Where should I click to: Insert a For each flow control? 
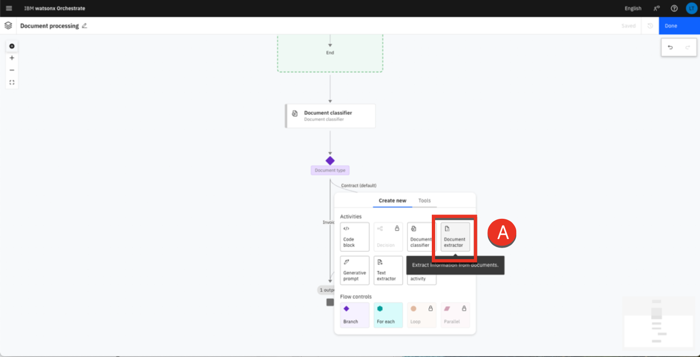(x=388, y=315)
